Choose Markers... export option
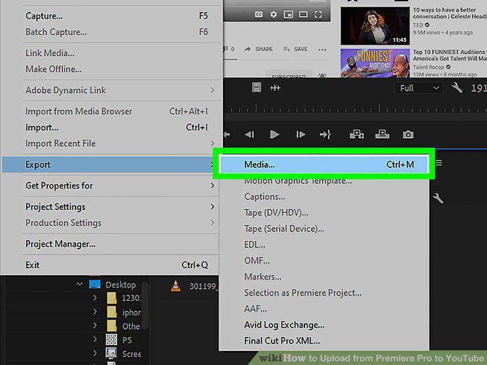 [324, 277]
